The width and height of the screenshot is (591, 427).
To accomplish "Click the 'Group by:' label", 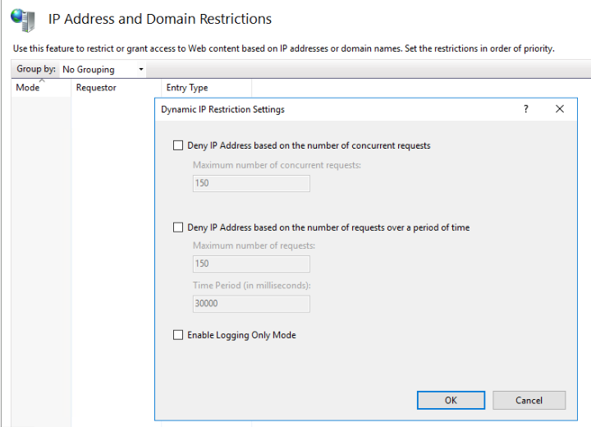I will 36,69.
